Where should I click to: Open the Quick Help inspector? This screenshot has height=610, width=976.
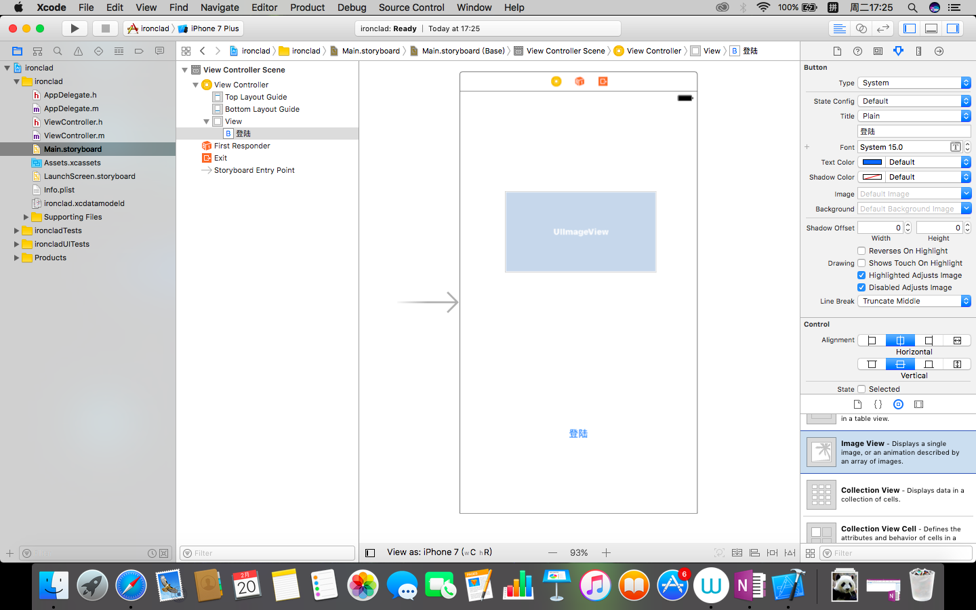click(858, 51)
